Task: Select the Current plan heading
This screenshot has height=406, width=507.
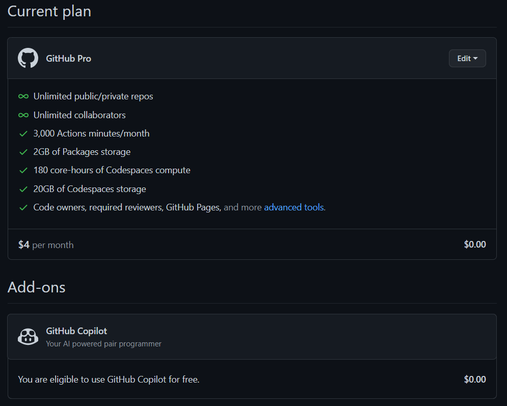Action: pyautogui.click(x=49, y=11)
